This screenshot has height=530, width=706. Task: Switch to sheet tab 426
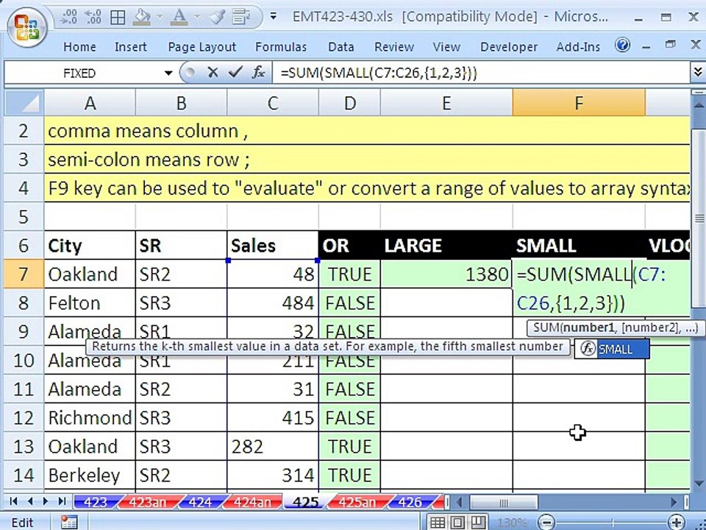click(410, 502)
